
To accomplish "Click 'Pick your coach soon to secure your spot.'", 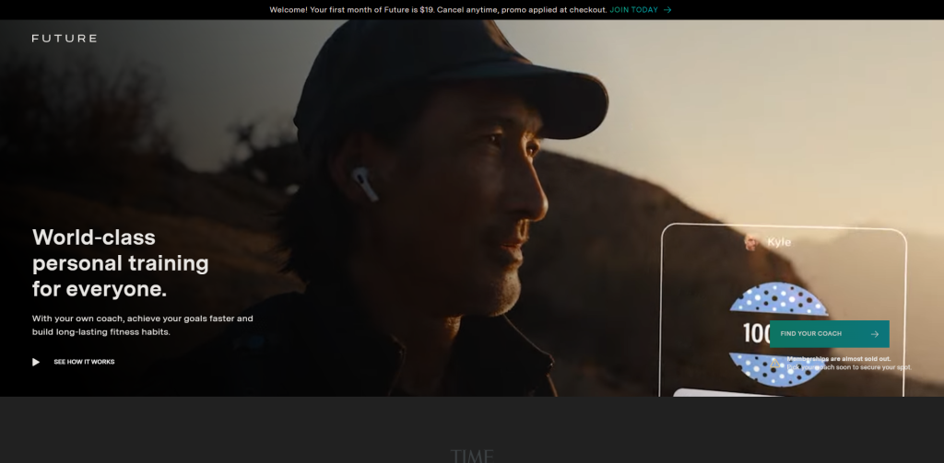I will coord(849,367).
